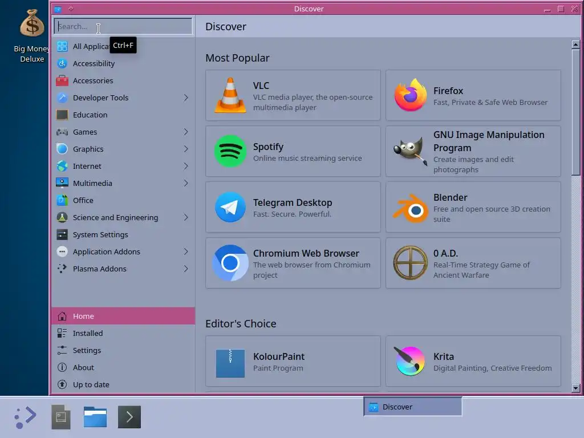The image size is (584, 438).
Task: Click the Spotify description text
Action: pyautogui.click(x=307, y=159)
